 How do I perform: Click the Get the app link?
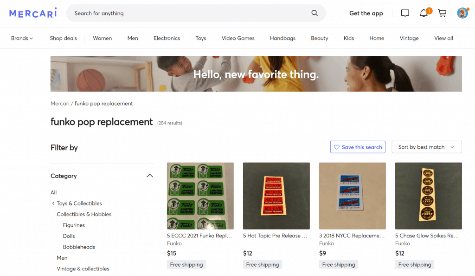click(x=366, y=13)
